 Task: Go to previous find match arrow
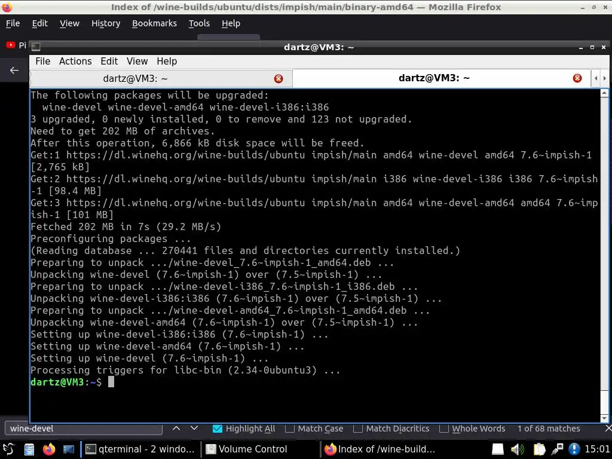tap(176, 428)
